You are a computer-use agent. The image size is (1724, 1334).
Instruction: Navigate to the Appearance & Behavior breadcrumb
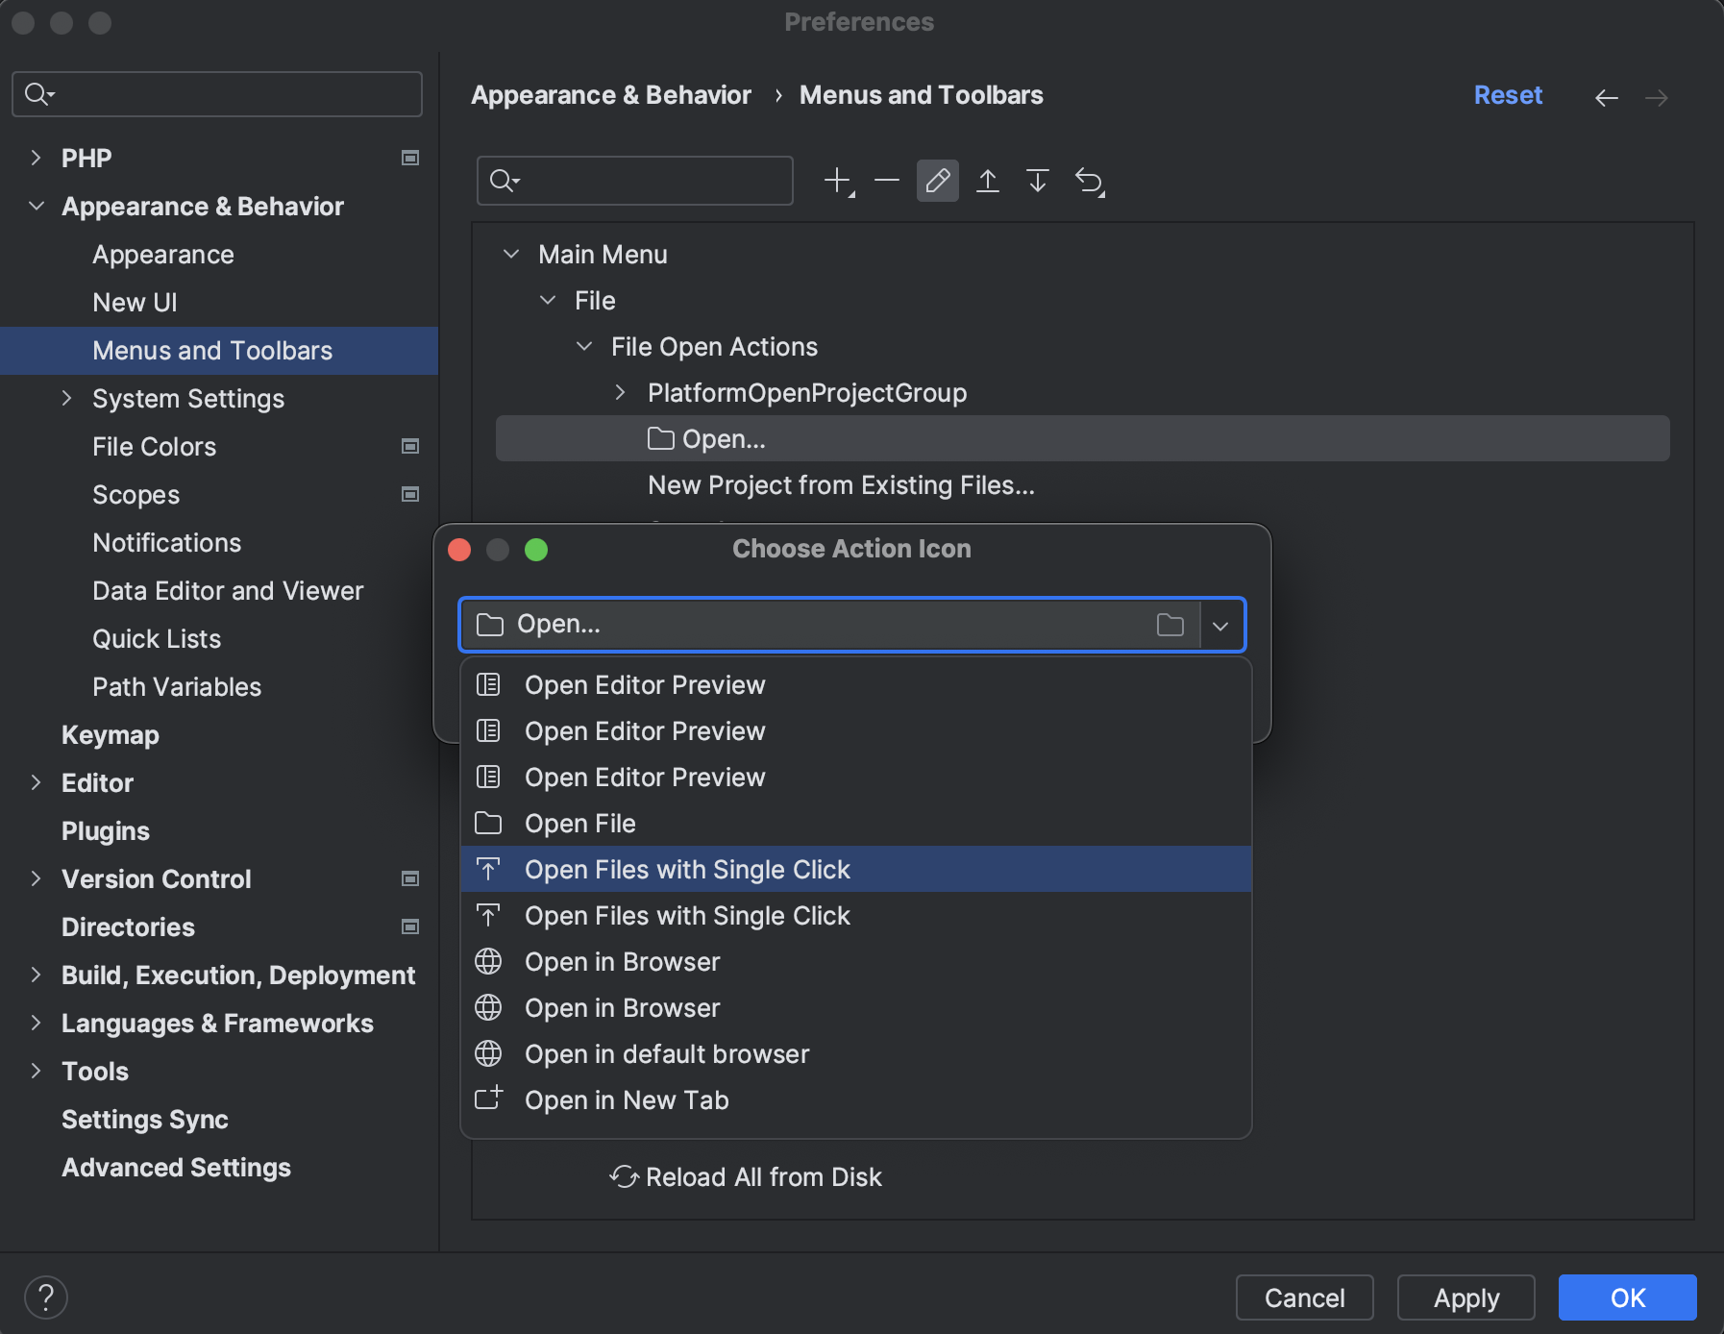click(610, 94)
